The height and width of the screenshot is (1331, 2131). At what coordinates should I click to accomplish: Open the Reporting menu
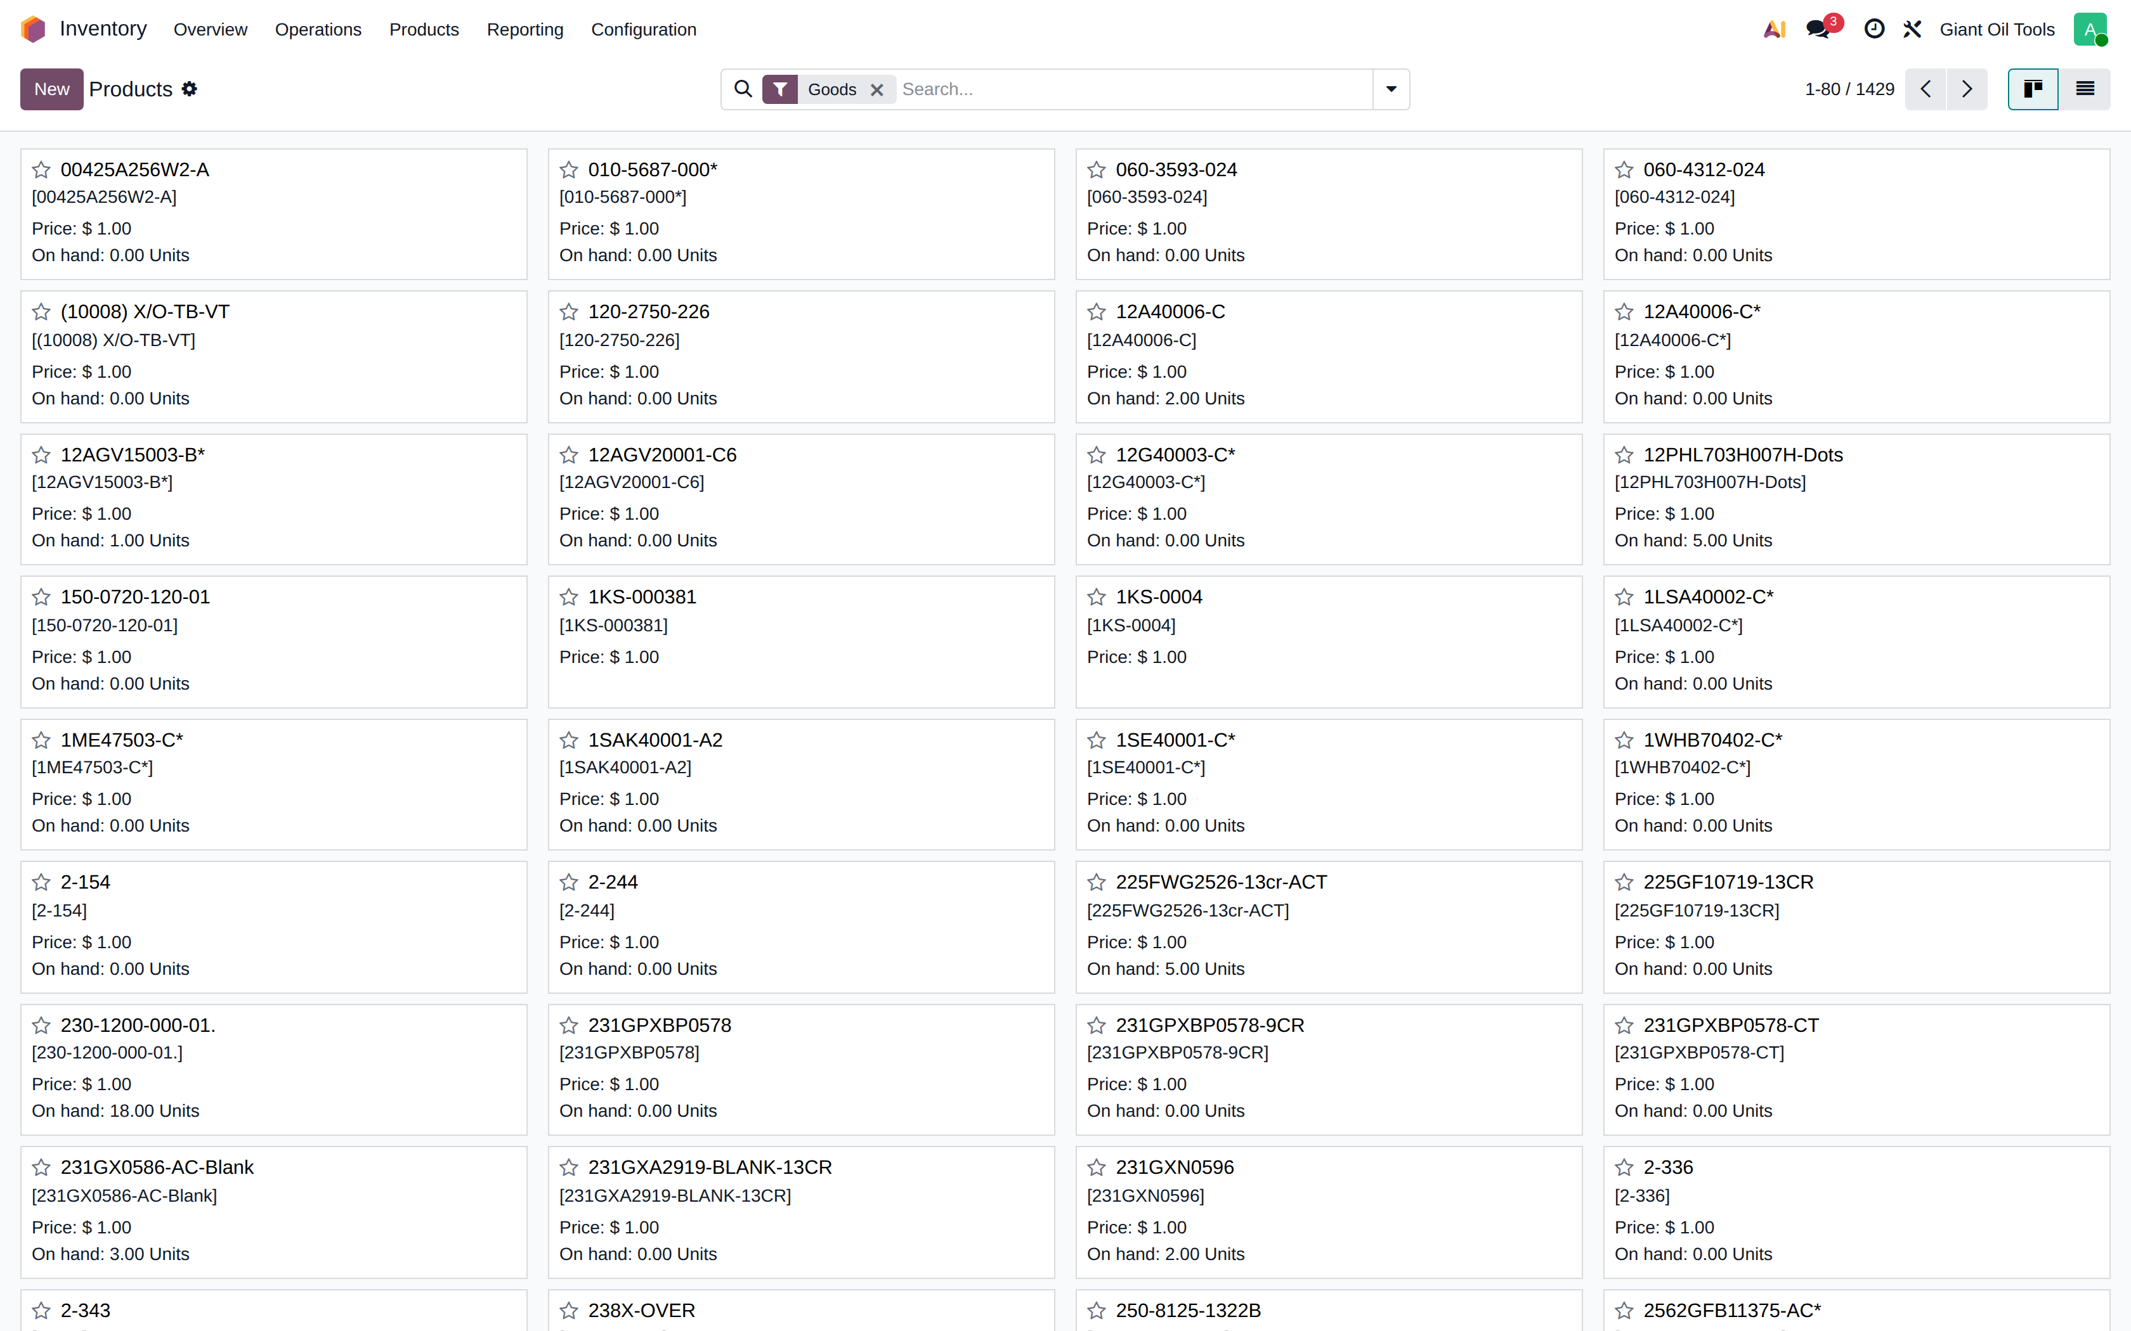[525, 29]
